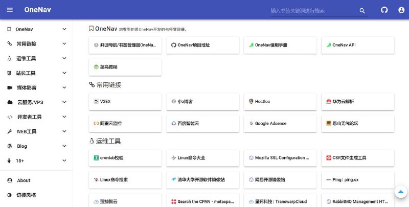Open the crontab校验 tool card
This screenshot has width=409, height=207.
[x=125, y=158]
